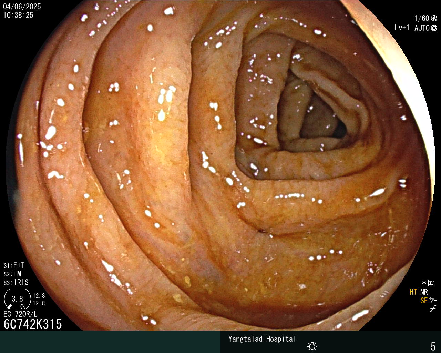
Task: Click the asterisk indicator beside the sliders icon
Action: pos(424,283)
